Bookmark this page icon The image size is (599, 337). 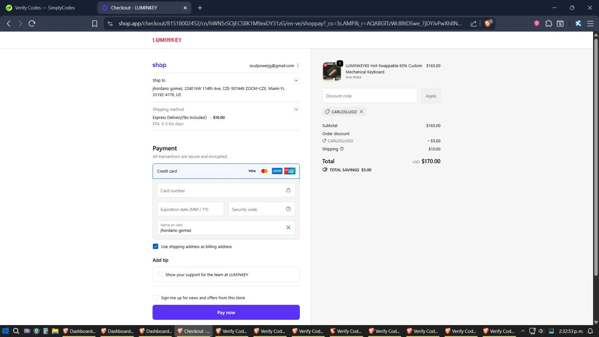click(x=95, y=24)
